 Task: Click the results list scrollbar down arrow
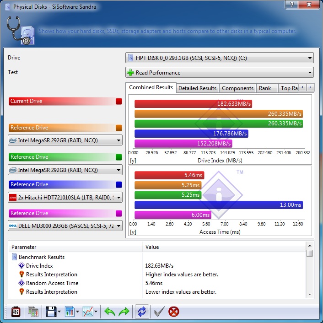point(310,295)
